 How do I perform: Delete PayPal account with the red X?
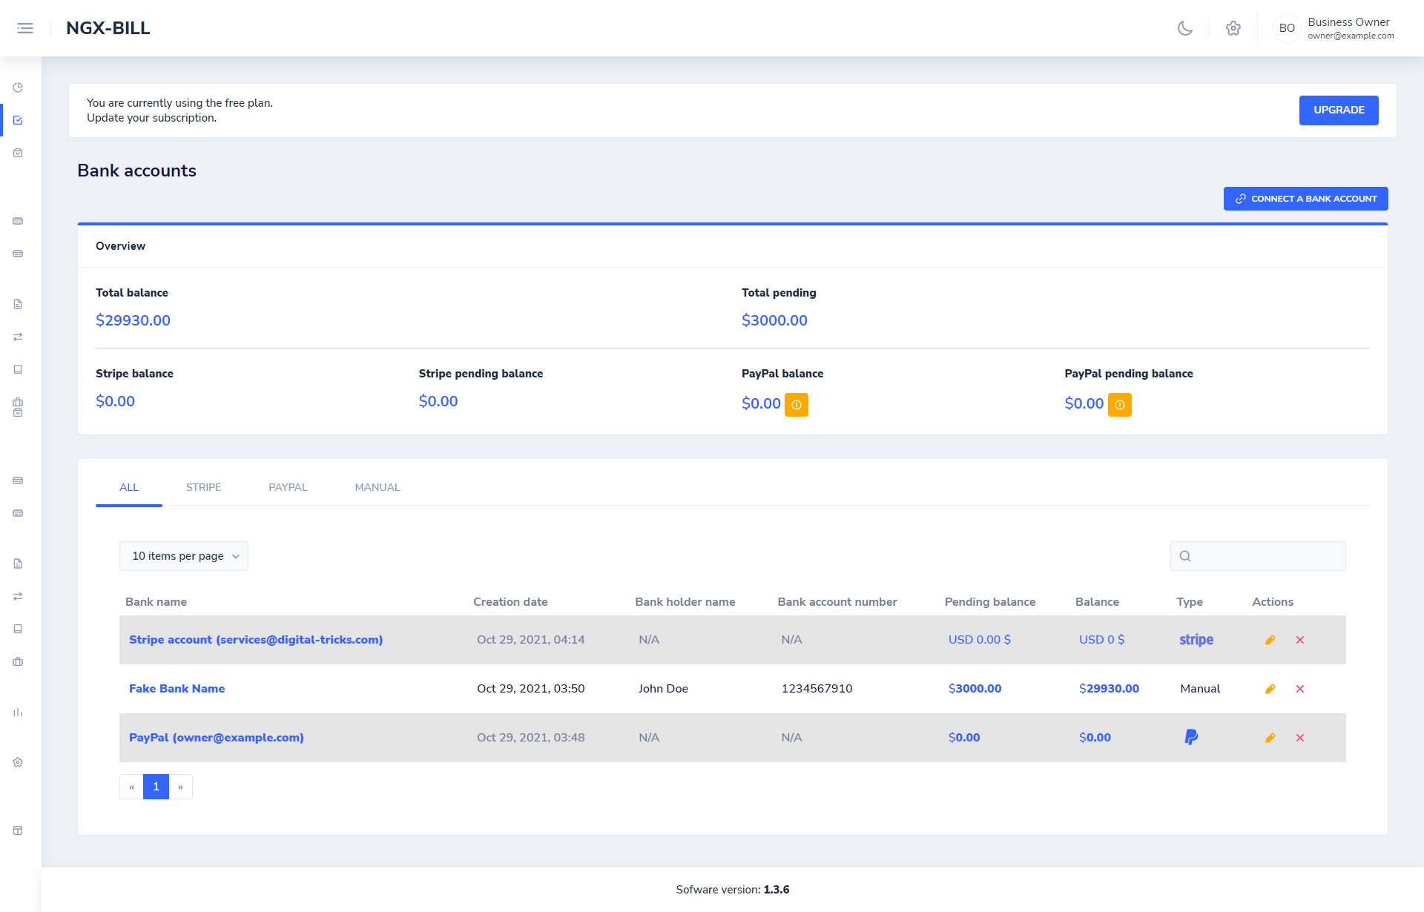(x=1299, y=738)
